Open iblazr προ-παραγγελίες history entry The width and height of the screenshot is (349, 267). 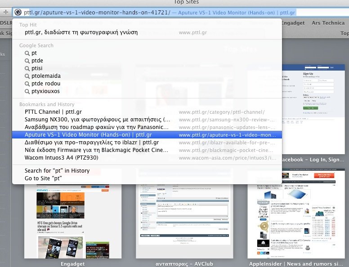click(x=147, y=142)
